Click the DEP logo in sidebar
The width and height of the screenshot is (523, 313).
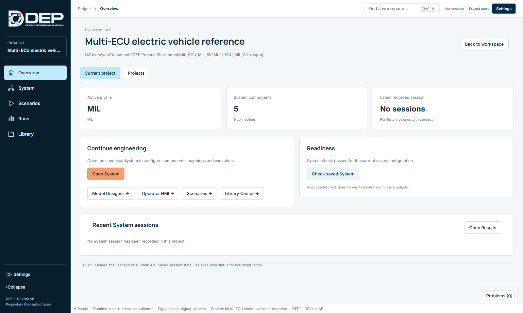(x=36, y=19)
